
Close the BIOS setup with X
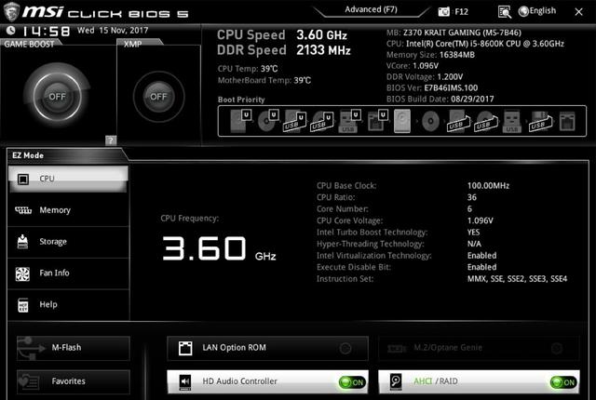click(x=578, y=12)
